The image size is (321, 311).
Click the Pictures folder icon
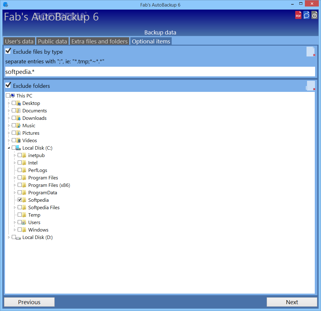(18, 133)
